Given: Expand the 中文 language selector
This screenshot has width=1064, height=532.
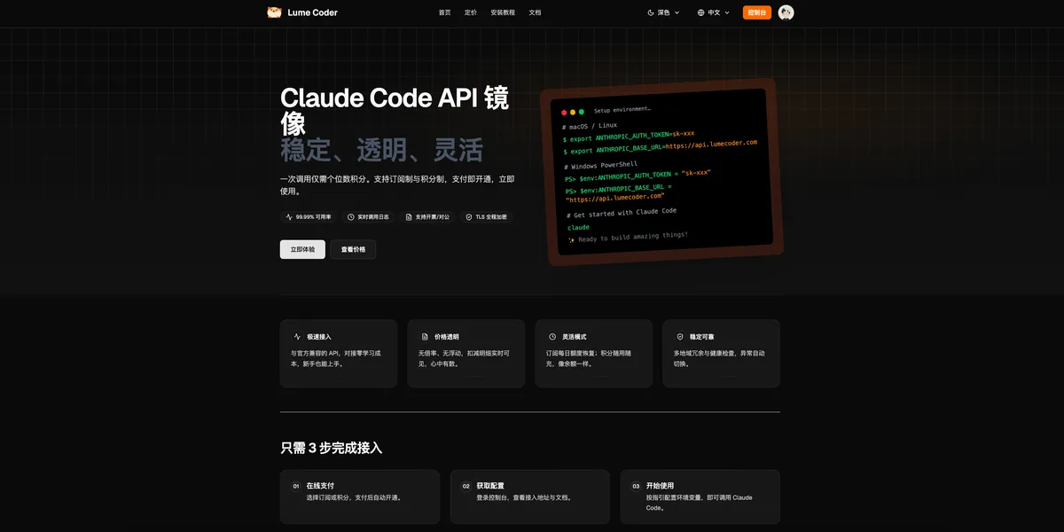Looking at the screenshot, I should pos(713,12).
